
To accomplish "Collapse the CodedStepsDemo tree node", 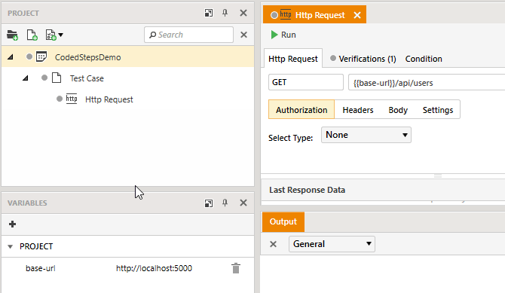I will click(11, 57).
